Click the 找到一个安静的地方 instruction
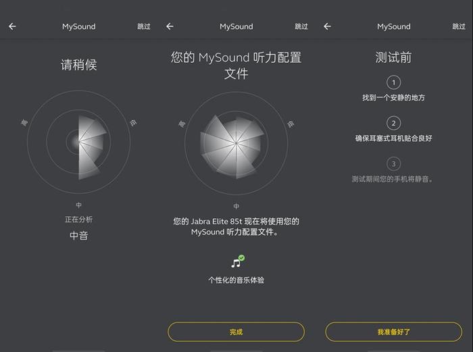473x352 pixels. (393, 97)
